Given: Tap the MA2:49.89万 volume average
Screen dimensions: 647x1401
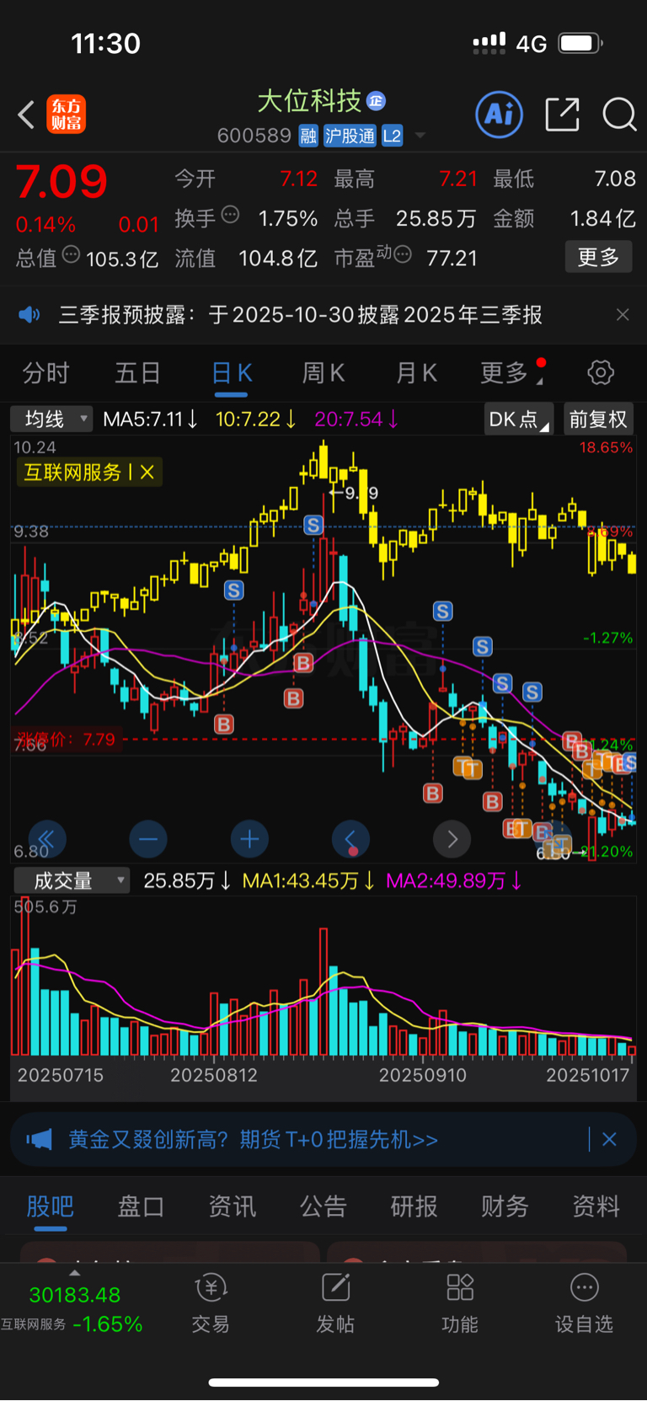Looking at the screenshot, I should [454, 880].
